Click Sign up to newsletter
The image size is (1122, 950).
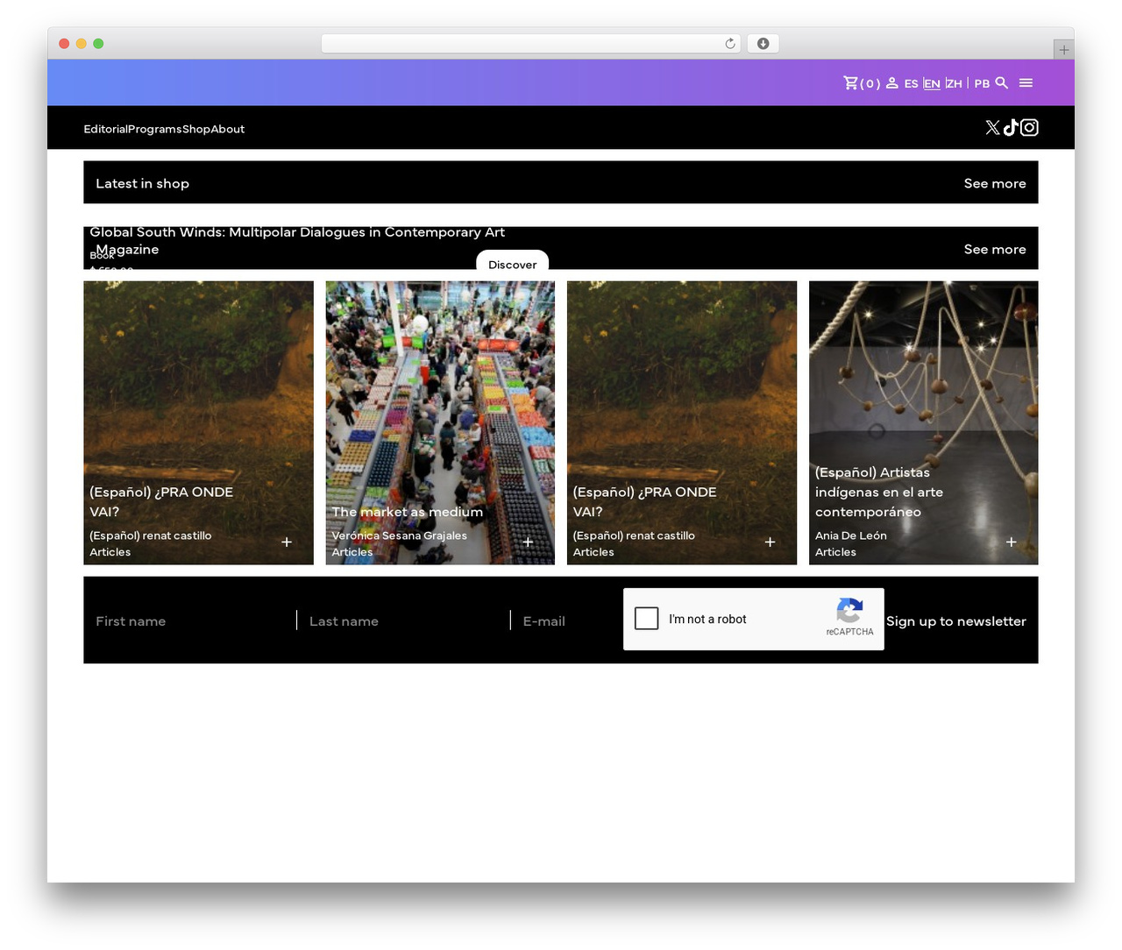(956, 620)
